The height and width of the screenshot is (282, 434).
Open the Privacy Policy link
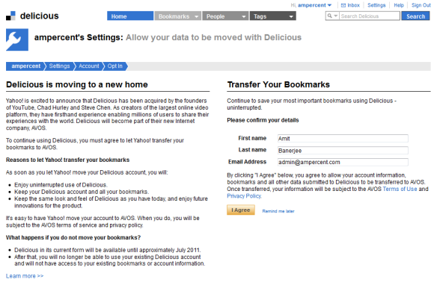[244, 196]
